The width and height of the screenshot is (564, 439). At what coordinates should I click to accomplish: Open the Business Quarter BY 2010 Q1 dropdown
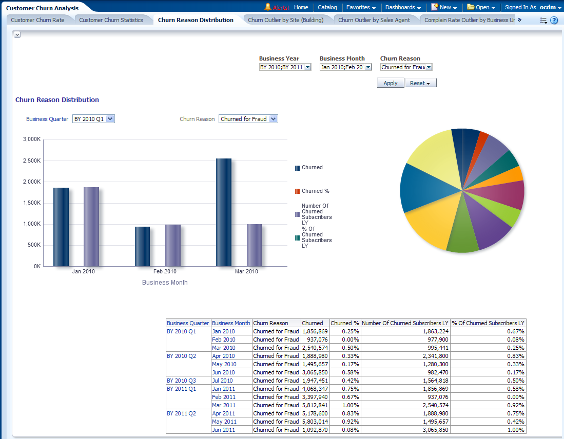click(110, 119)
